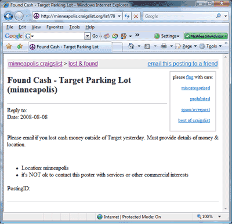Click the 100% zoom level button
Image resolution: width=232 pixels, height=224 pixels.
pyautogui.click(x=205, y=216)
